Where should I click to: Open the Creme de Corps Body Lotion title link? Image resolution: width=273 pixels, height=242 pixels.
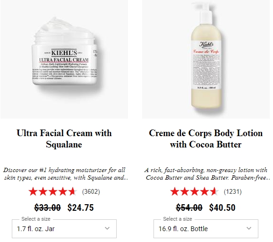[206, 138]
